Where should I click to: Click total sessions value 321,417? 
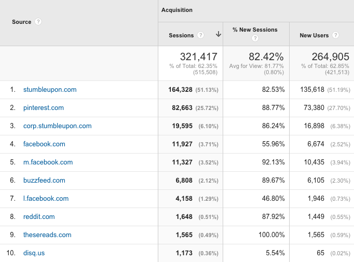click(198, 57)
